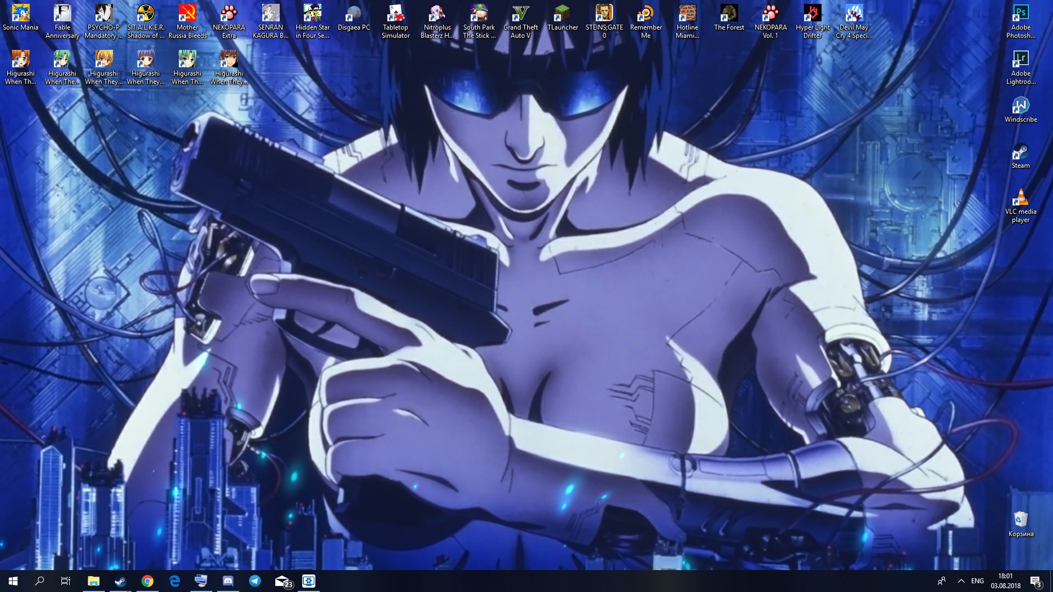
Task: Switch to Steam in the taskbar
Action: pyautogui.click(x=120, y=581)
